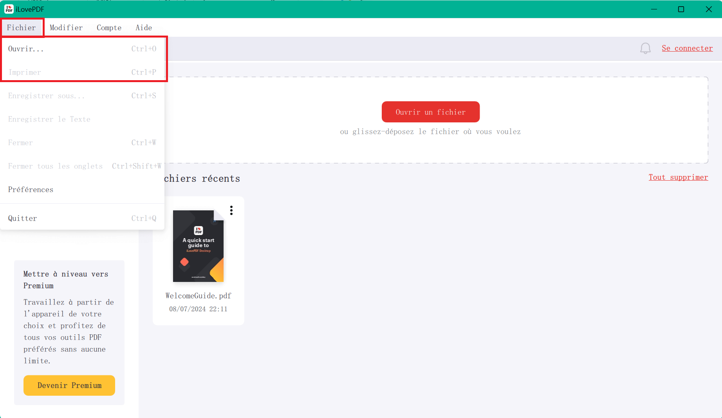Open WelcomeGuide.pdf three-dot options menu
Screen dimensions: 722x418
pos(231,210)
